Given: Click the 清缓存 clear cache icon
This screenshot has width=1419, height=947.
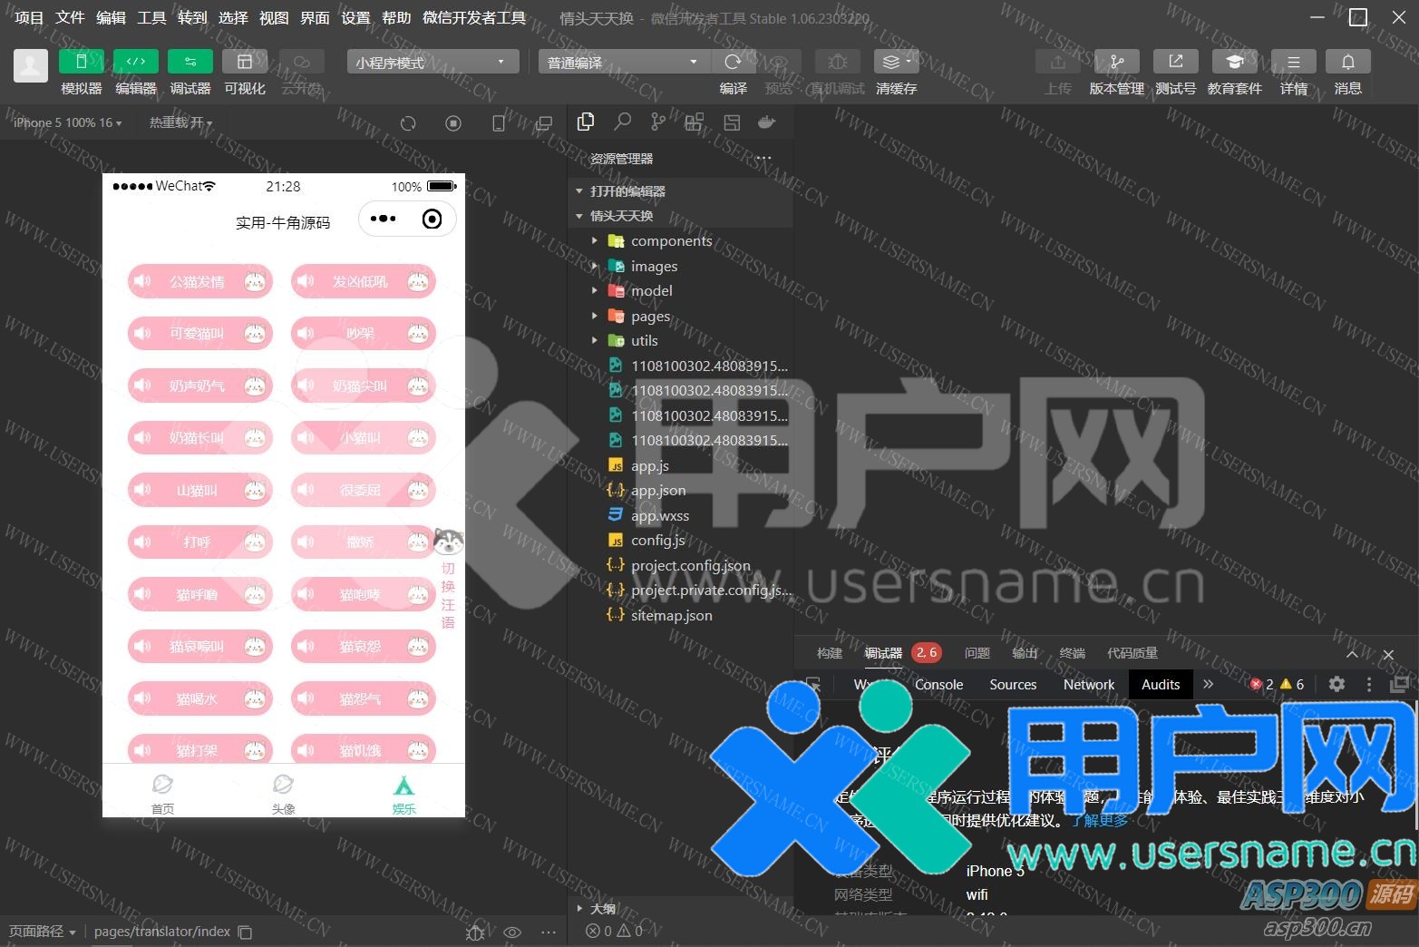Looking at the screenshot, I should coord(896,62).
